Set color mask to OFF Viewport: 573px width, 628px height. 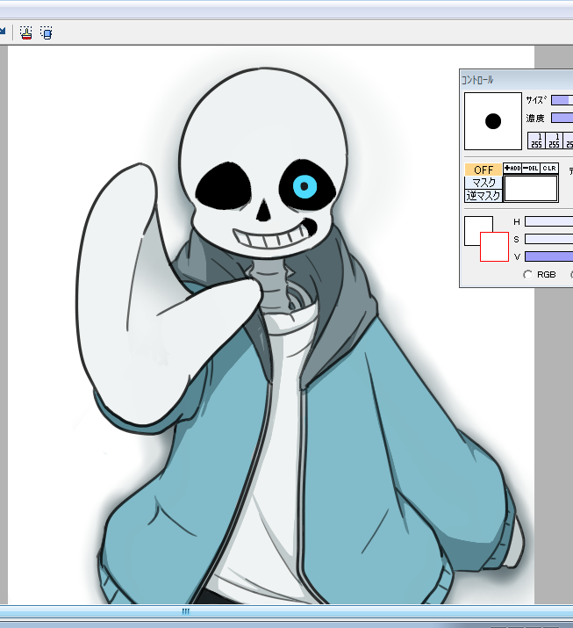coord(483,170)
